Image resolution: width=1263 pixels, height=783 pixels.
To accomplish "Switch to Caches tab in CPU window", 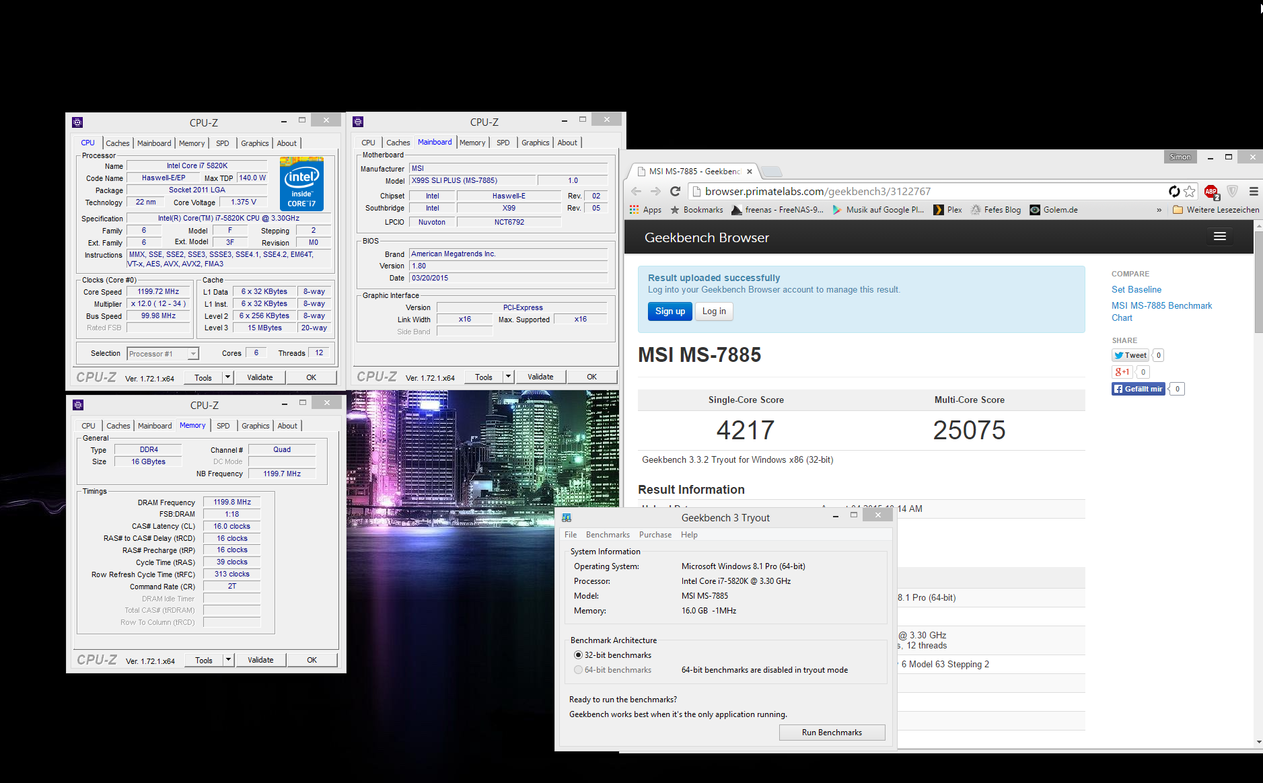I will pos(118,143).
